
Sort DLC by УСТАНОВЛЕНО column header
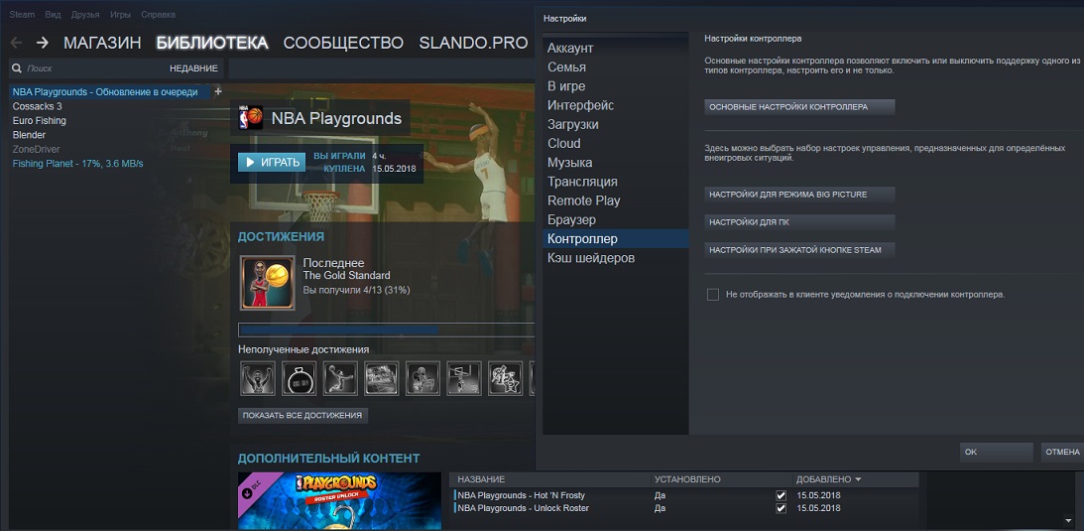point(687,479)
